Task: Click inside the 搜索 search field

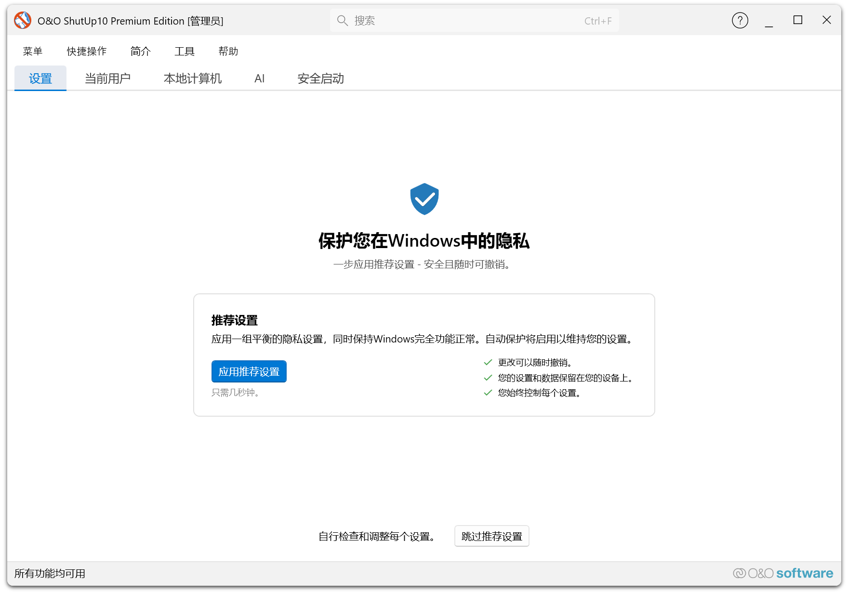Action: click(475, 21)
